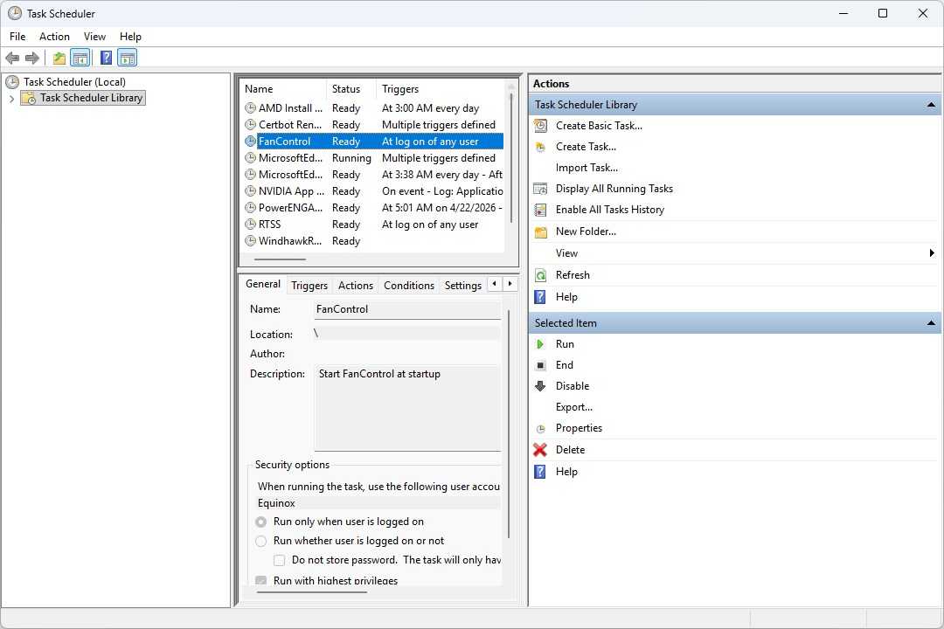Tick the 'Do not store password' checkbox
This screenshot has width=944, height=629.
[x=280, y=560]
